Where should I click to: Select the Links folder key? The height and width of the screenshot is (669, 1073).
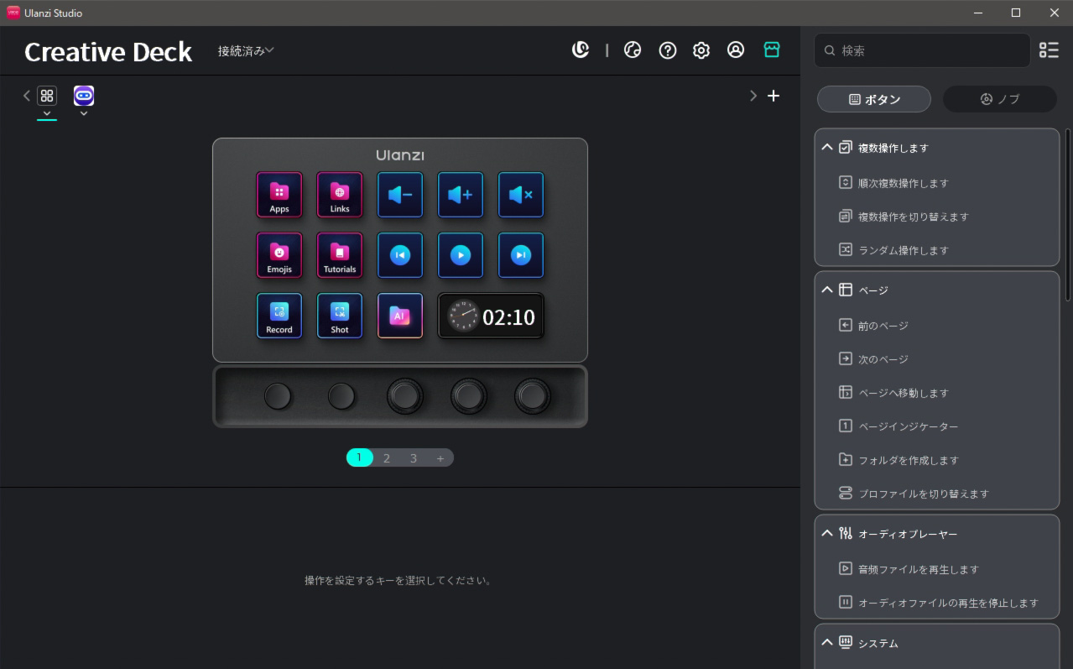coord(340,195)
